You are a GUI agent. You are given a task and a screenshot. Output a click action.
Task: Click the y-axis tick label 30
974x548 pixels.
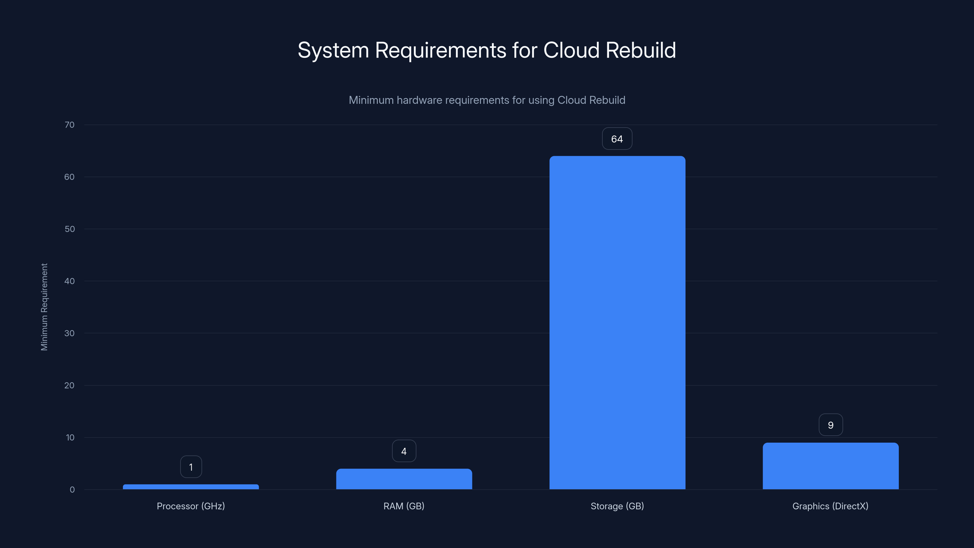click(70, 333)
